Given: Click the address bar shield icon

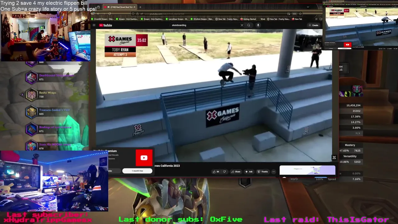Looking at the screenshot, I should [x=133, y=14].
